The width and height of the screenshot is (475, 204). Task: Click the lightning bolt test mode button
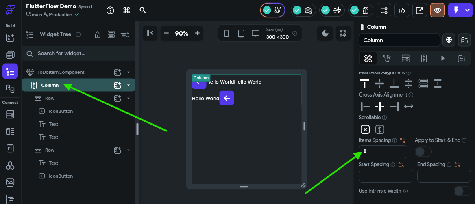tap(455, 10)
